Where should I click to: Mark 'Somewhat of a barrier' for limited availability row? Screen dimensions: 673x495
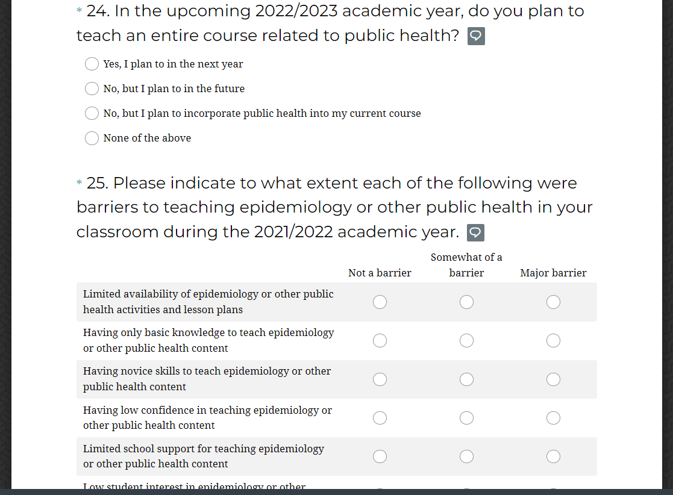coord(466,302)
